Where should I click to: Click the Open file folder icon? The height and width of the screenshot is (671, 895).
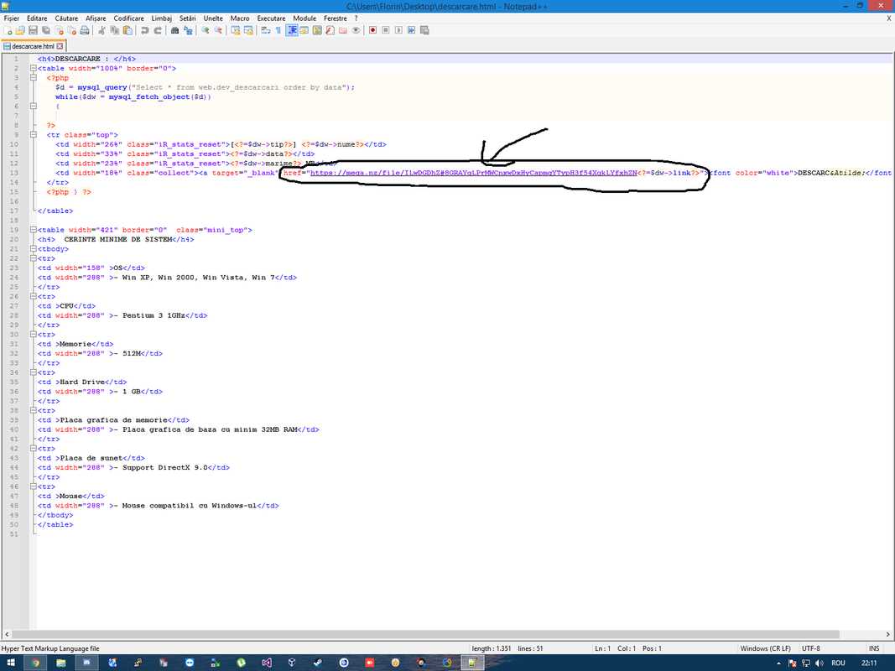click(x=20, y=30)
